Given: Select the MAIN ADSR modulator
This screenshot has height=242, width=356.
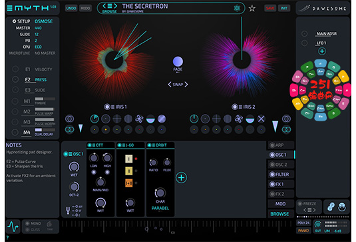Looking at the screenshot, I should point(327,33).
